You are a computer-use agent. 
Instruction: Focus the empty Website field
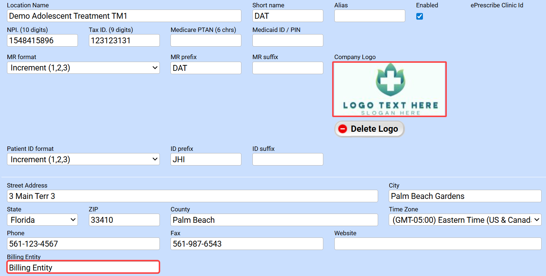point(438,244)
